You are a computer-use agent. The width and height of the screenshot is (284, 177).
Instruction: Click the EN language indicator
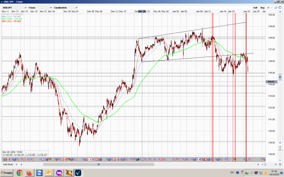[232, 172]
